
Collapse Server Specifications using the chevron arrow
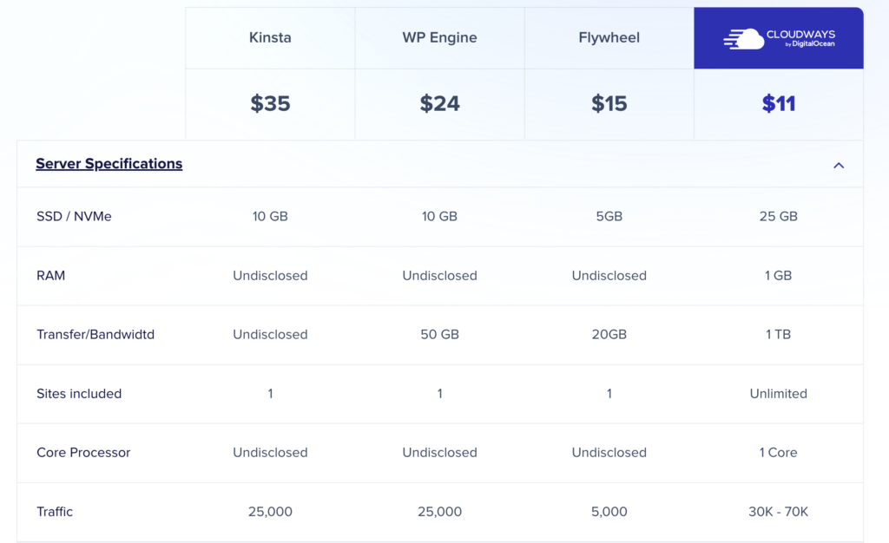point(839,165)
